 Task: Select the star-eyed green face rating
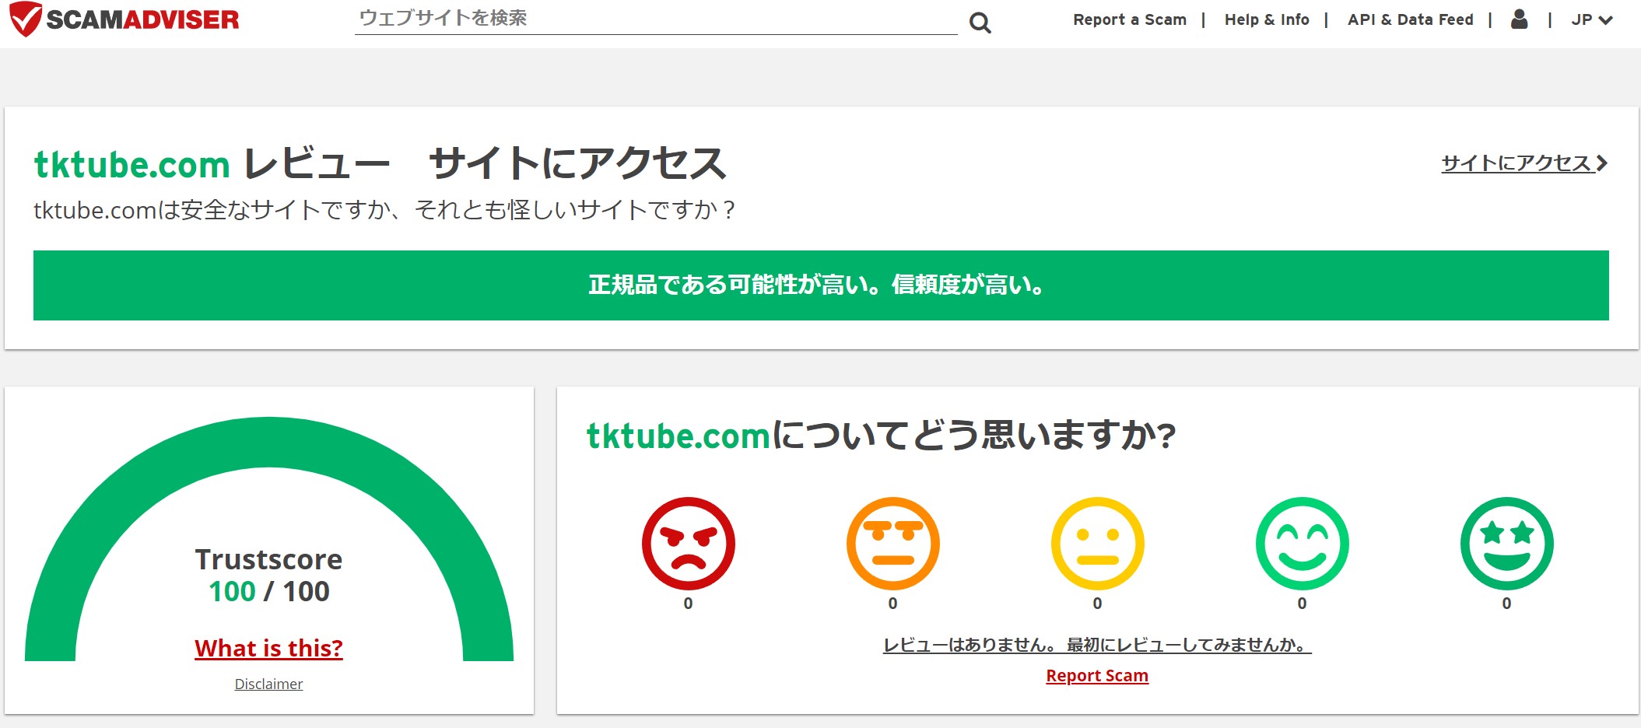(x=1507, y=543)
